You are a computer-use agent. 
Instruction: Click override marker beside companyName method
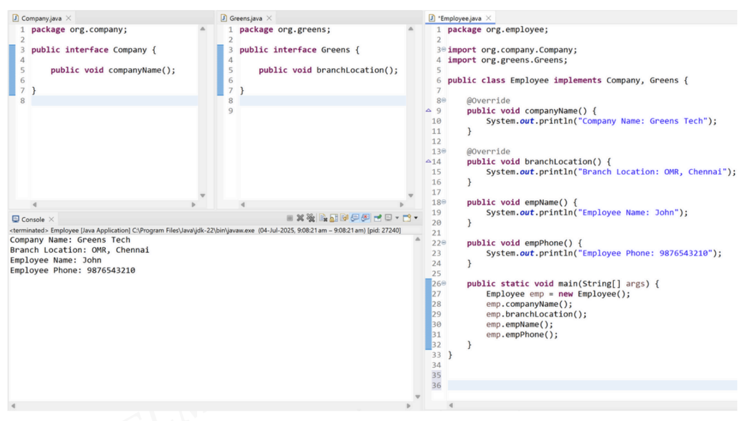pos(428,111)
